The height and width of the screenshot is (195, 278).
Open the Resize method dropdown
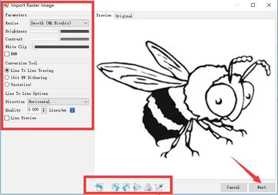click(59, 23)
